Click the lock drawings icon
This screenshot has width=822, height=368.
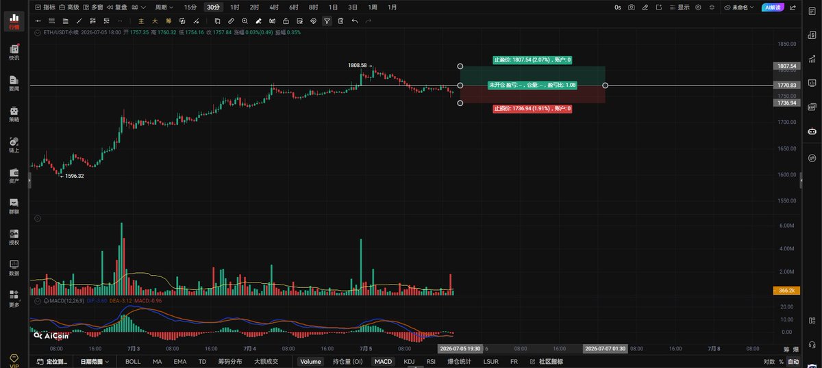(x=286, y=21)
